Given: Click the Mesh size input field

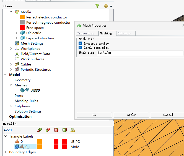Looking at the screenshot, I should click(140, 53).
